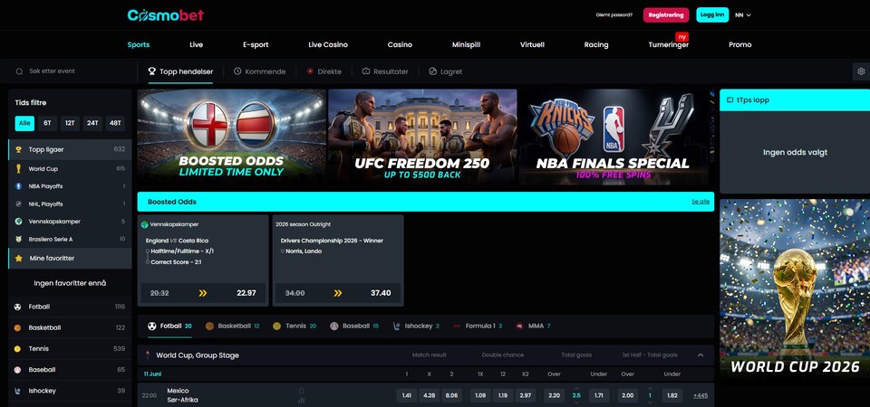Image resolution: width=870 pixels, height=407 pixels.
Task: Click the Vennskapskamper globe icon in sidebar
Action: [18, 222]
